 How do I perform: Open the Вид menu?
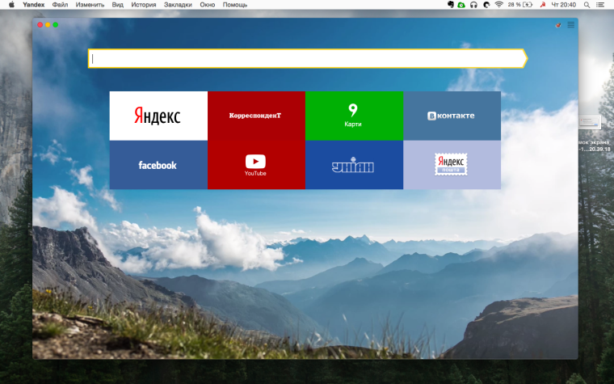click(x=118, y=5)
